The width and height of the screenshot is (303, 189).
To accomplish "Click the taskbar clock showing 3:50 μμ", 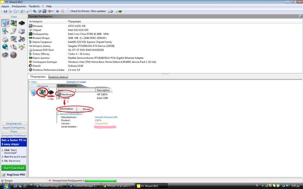I will click(295, 186).
